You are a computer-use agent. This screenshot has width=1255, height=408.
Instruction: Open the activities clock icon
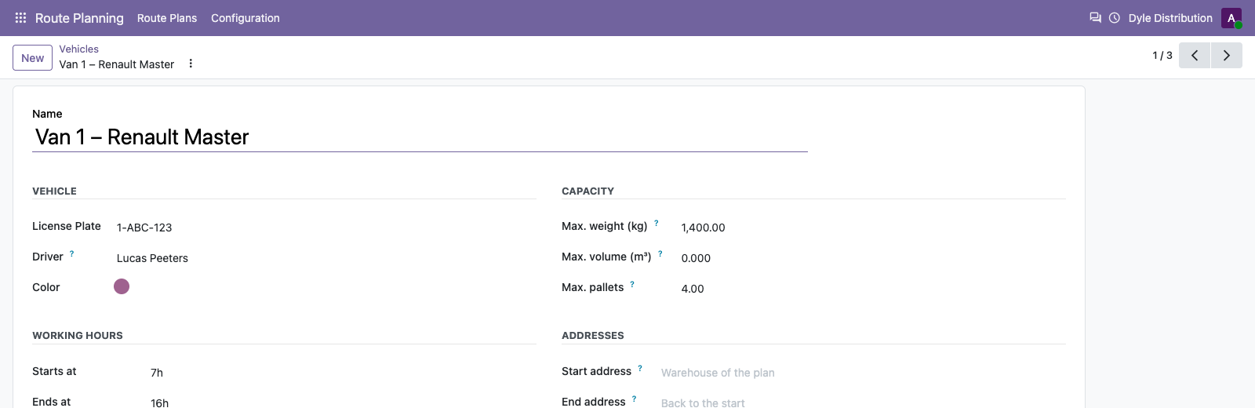point(1115,17)
